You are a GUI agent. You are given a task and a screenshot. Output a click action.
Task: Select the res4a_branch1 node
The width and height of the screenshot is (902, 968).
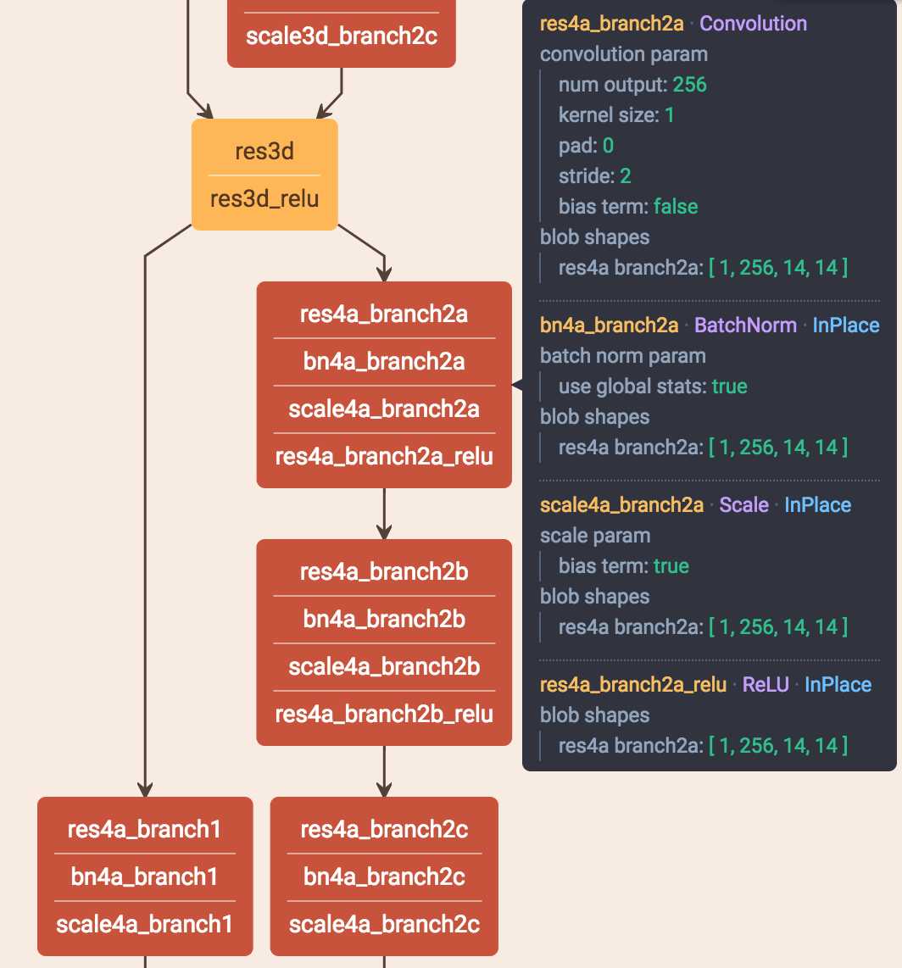(x=144, y=829)
